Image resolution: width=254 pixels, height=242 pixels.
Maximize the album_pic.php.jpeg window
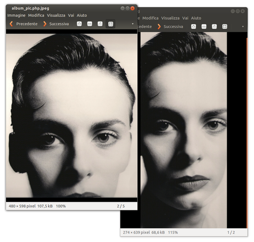(x=128, y=8)
